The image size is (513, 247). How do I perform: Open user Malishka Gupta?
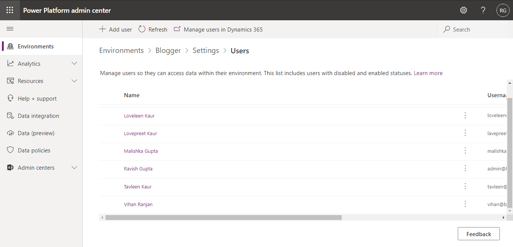(141, 151)
